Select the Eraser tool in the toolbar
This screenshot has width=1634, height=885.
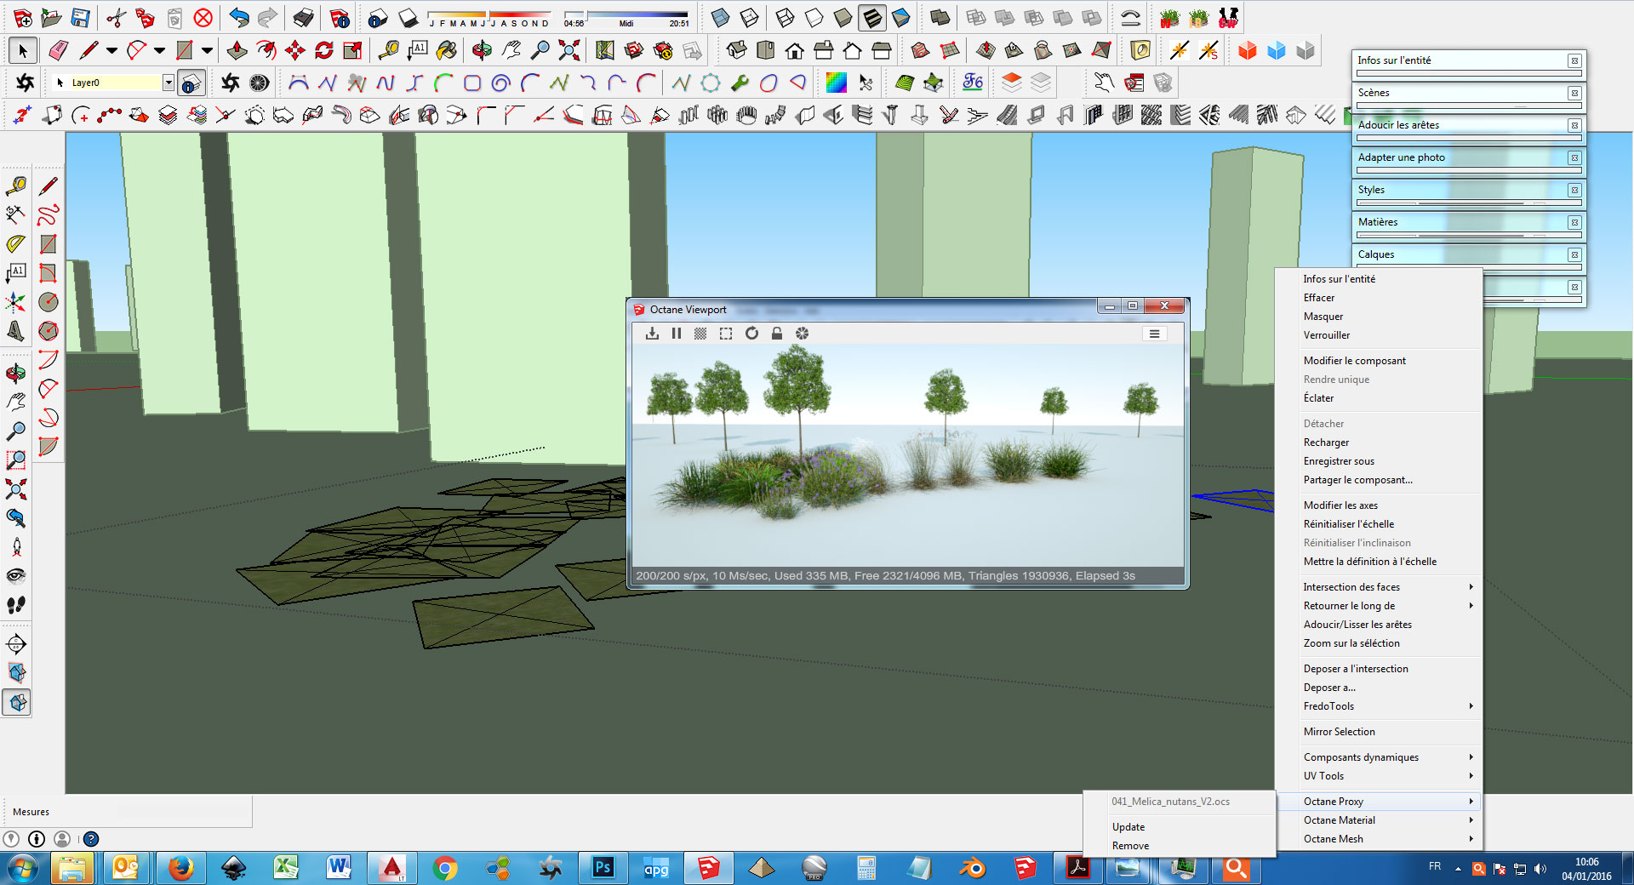pos(58,51)
